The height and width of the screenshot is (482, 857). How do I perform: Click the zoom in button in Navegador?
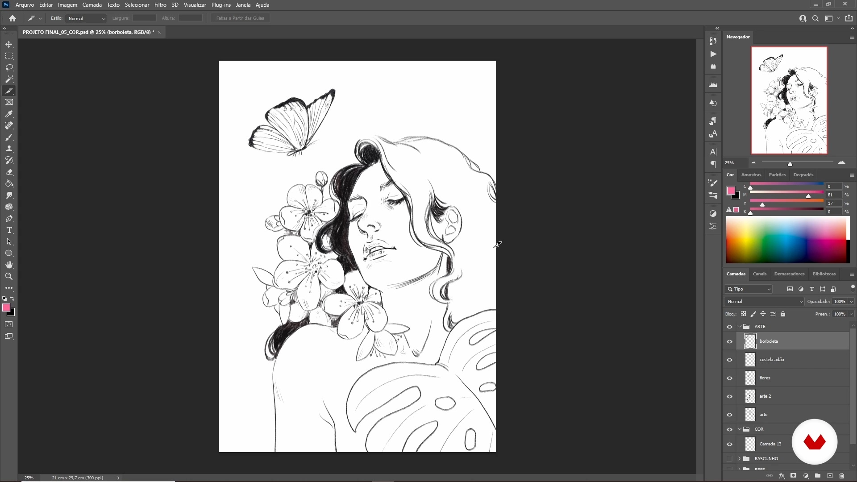pyautogui.click(x=842, y=163)
